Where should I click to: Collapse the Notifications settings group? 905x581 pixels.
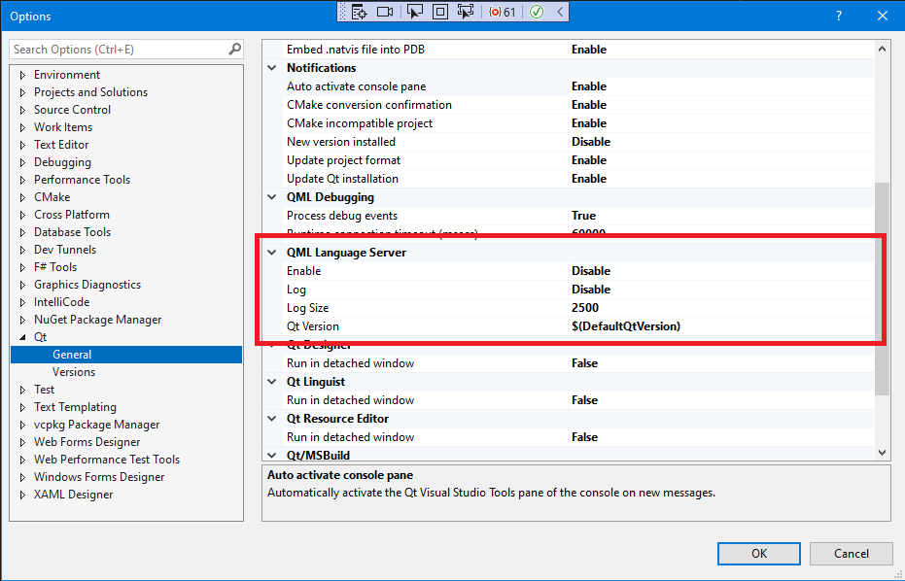(x=273, y=67)
